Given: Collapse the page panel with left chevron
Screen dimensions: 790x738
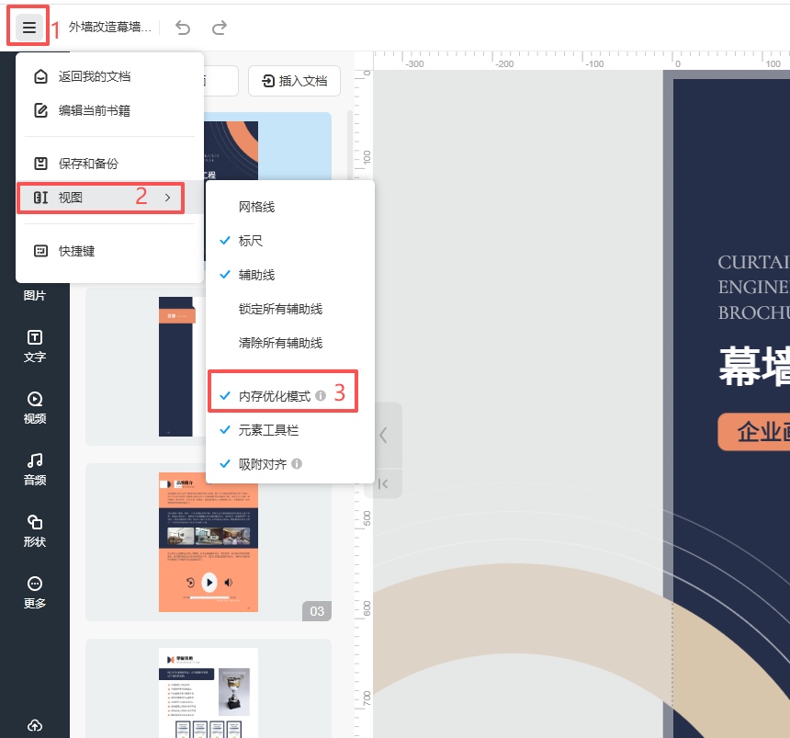Looking at the screenshot, I should click(383, 436).
